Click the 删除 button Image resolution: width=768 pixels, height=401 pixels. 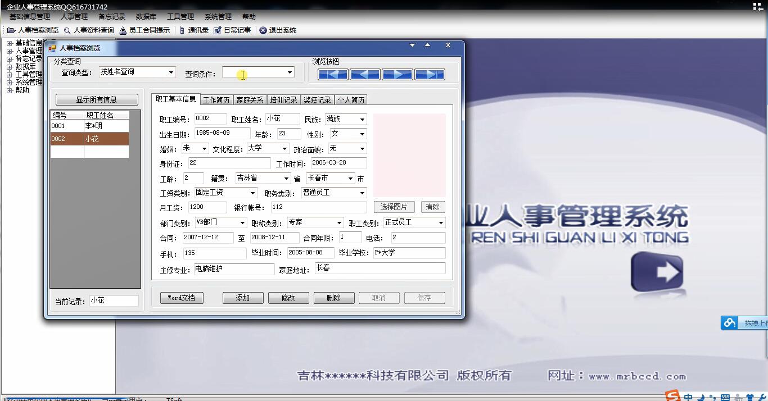[334, 298]
